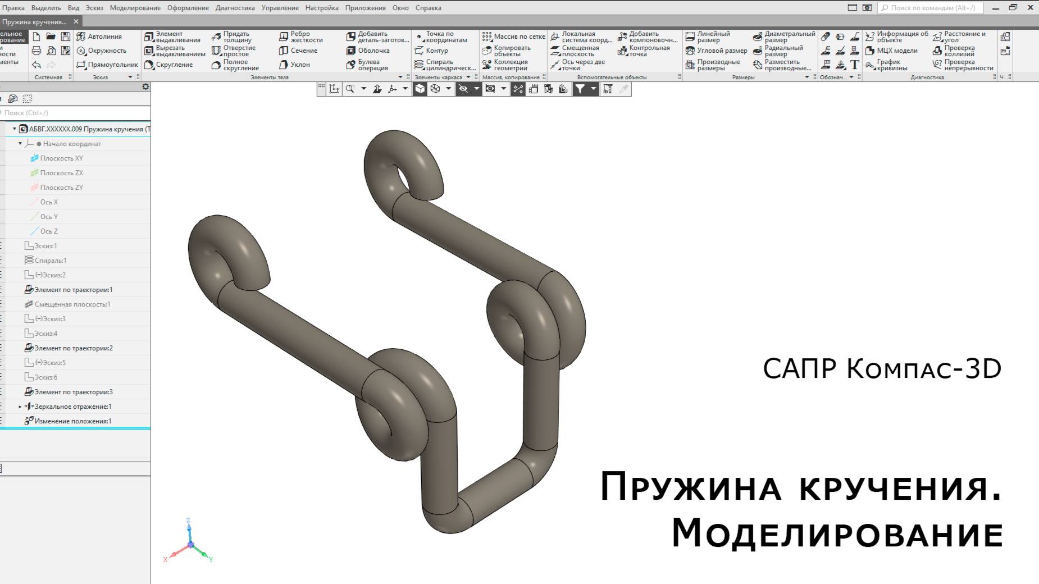Open the Моделирование menu
This screenshot has width=1039, height=584.
[x=136, y=8]
